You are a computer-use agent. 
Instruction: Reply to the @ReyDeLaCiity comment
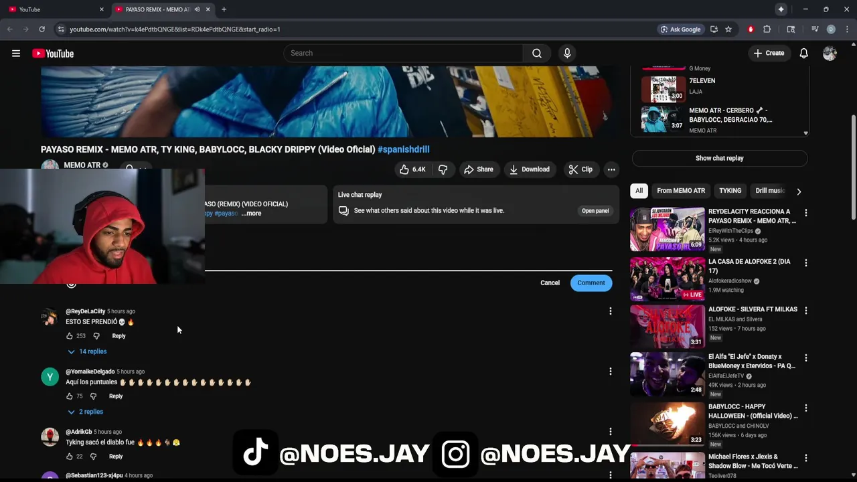[119, 336]
